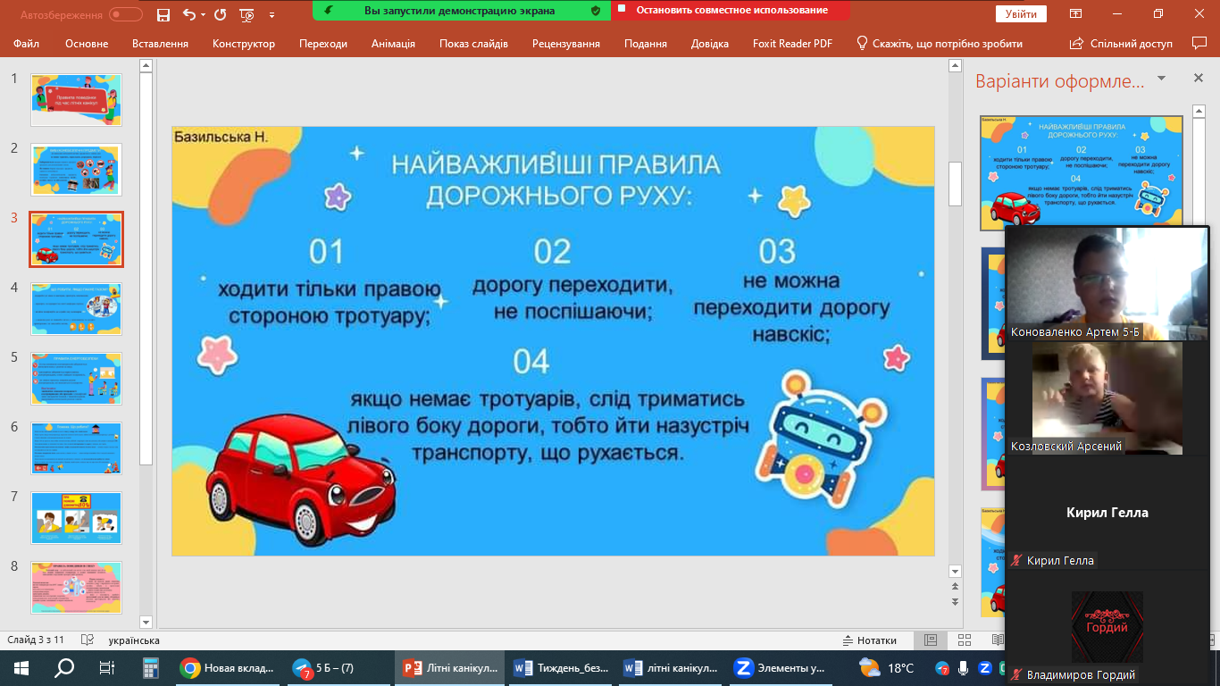1220x686 pixels.
Task: Click the Слайд 3 з 11 status text
Action: click(x=36, y=640)
